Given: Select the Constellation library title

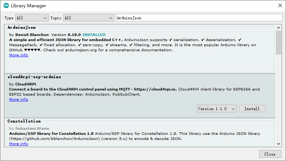Looking at the screenshot, I should click(x=24, y=121).
